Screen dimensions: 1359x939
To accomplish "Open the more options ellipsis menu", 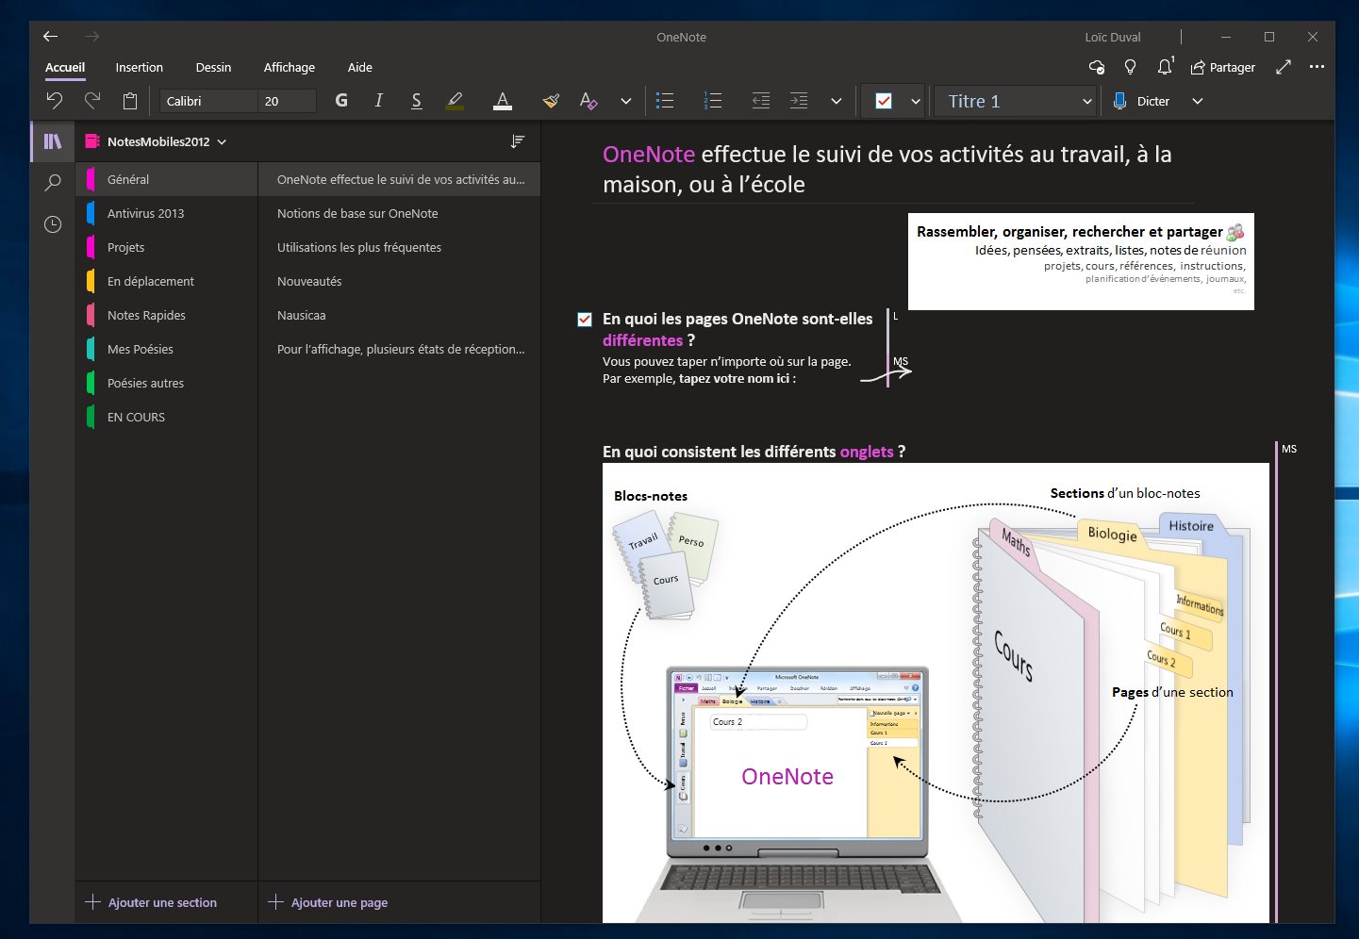I will 1318,67.
